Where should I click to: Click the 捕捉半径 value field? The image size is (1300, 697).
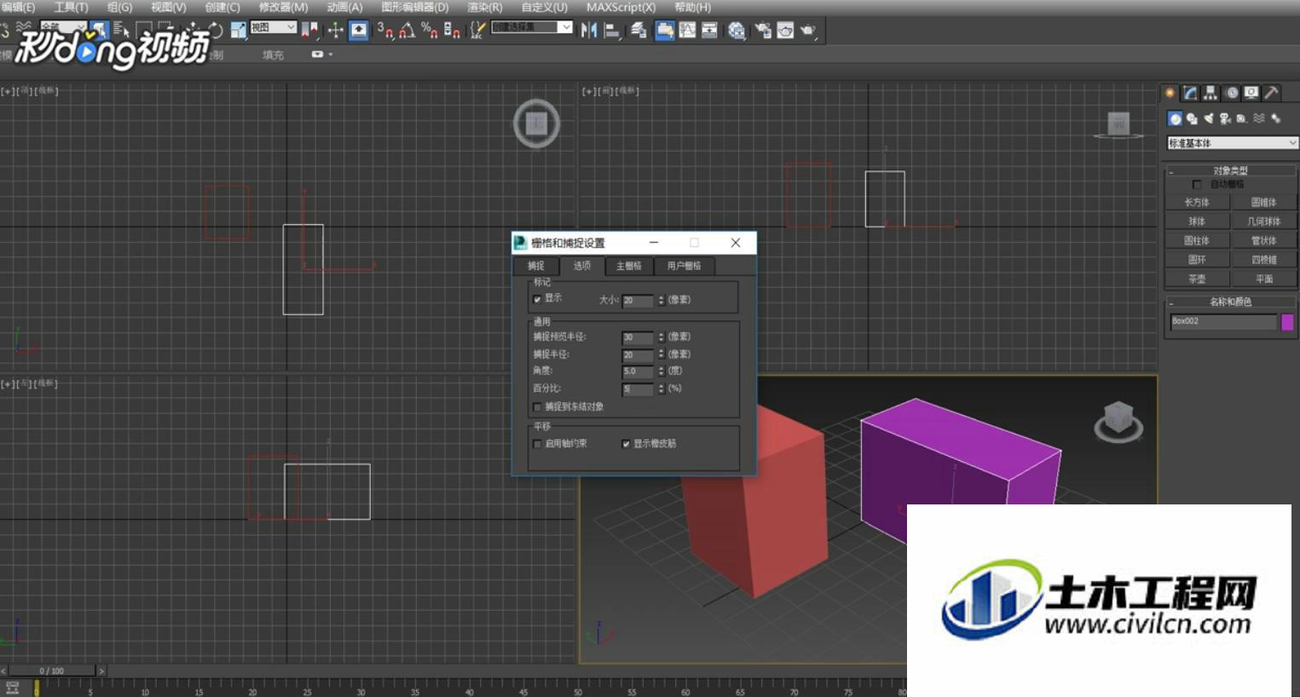[x=638, y=354]
